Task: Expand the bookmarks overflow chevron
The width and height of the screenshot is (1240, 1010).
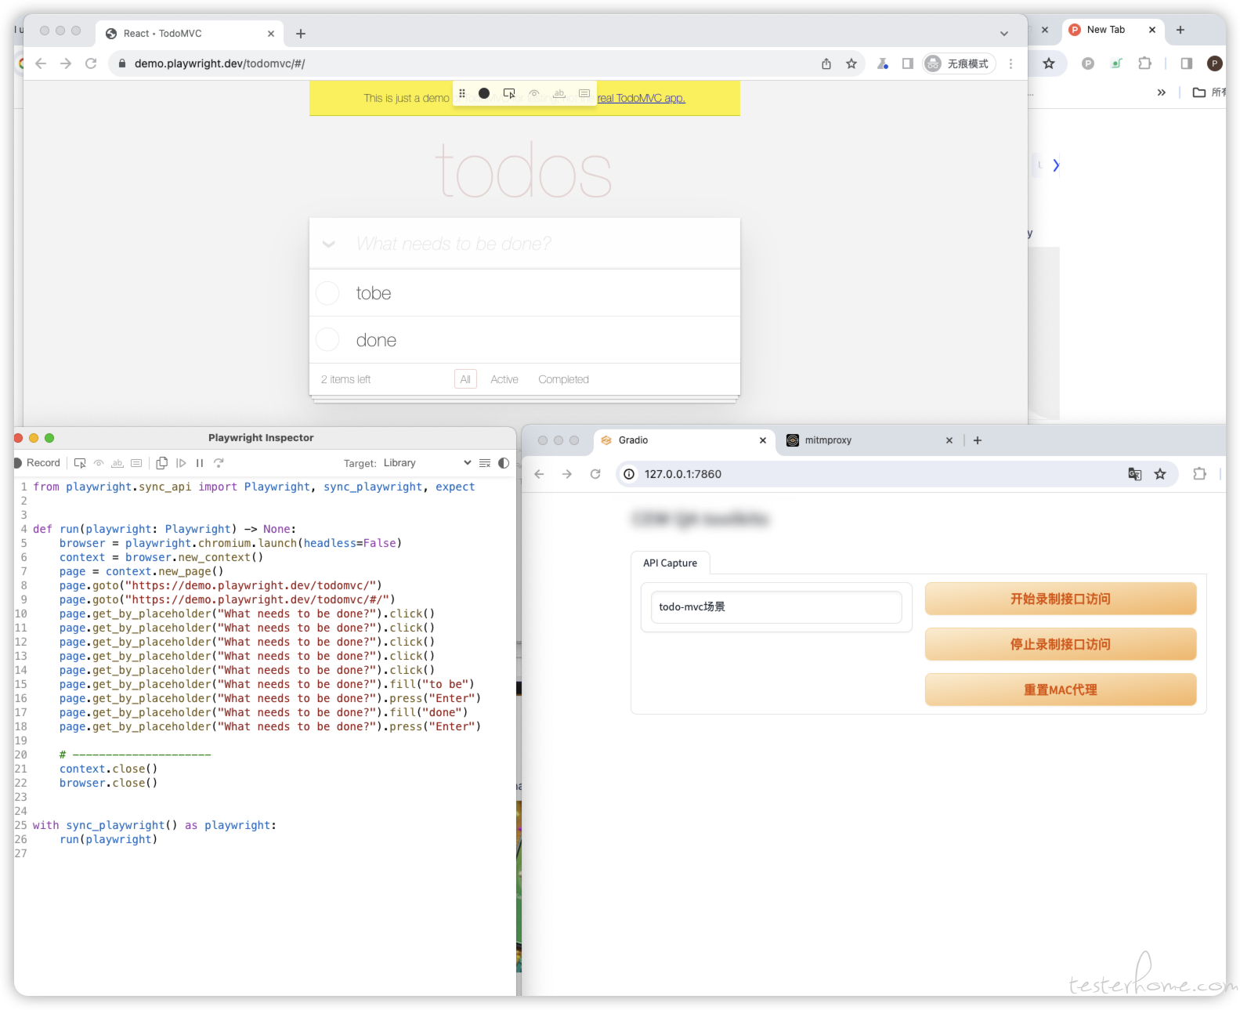Action: click(x=1162, y=92)
